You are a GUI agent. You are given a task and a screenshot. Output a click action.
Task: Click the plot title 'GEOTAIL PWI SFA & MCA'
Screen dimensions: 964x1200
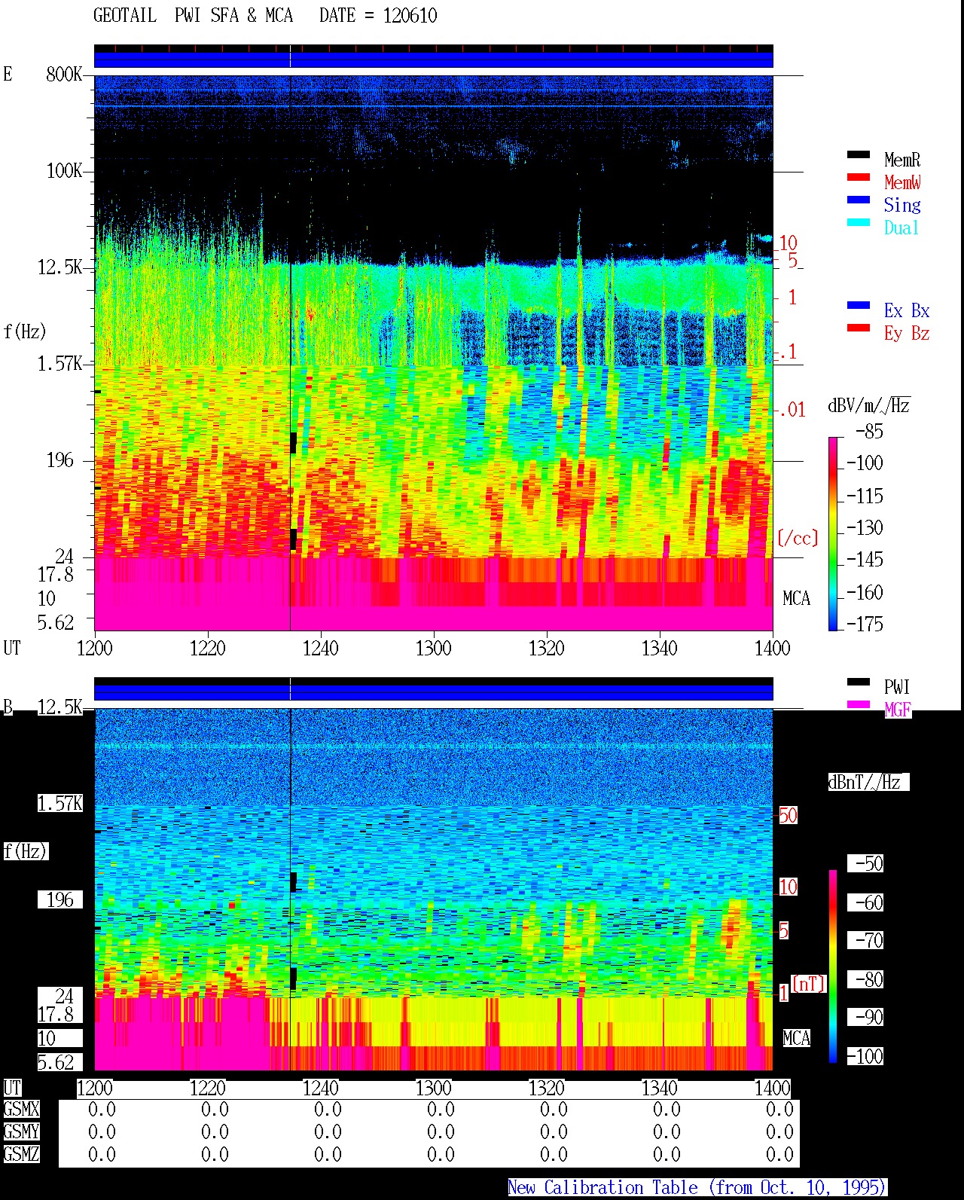193,16
